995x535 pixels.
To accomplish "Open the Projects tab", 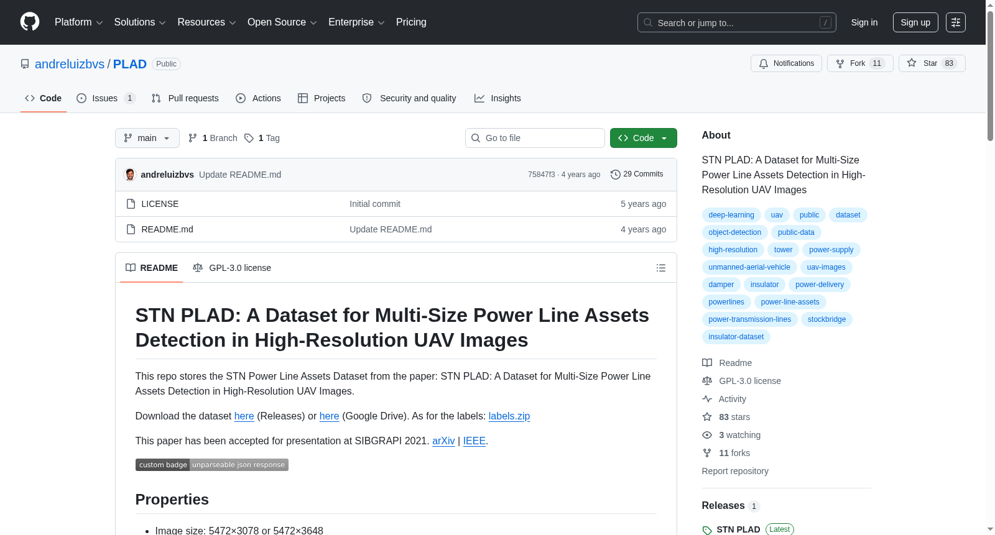I will coord(322,98).
